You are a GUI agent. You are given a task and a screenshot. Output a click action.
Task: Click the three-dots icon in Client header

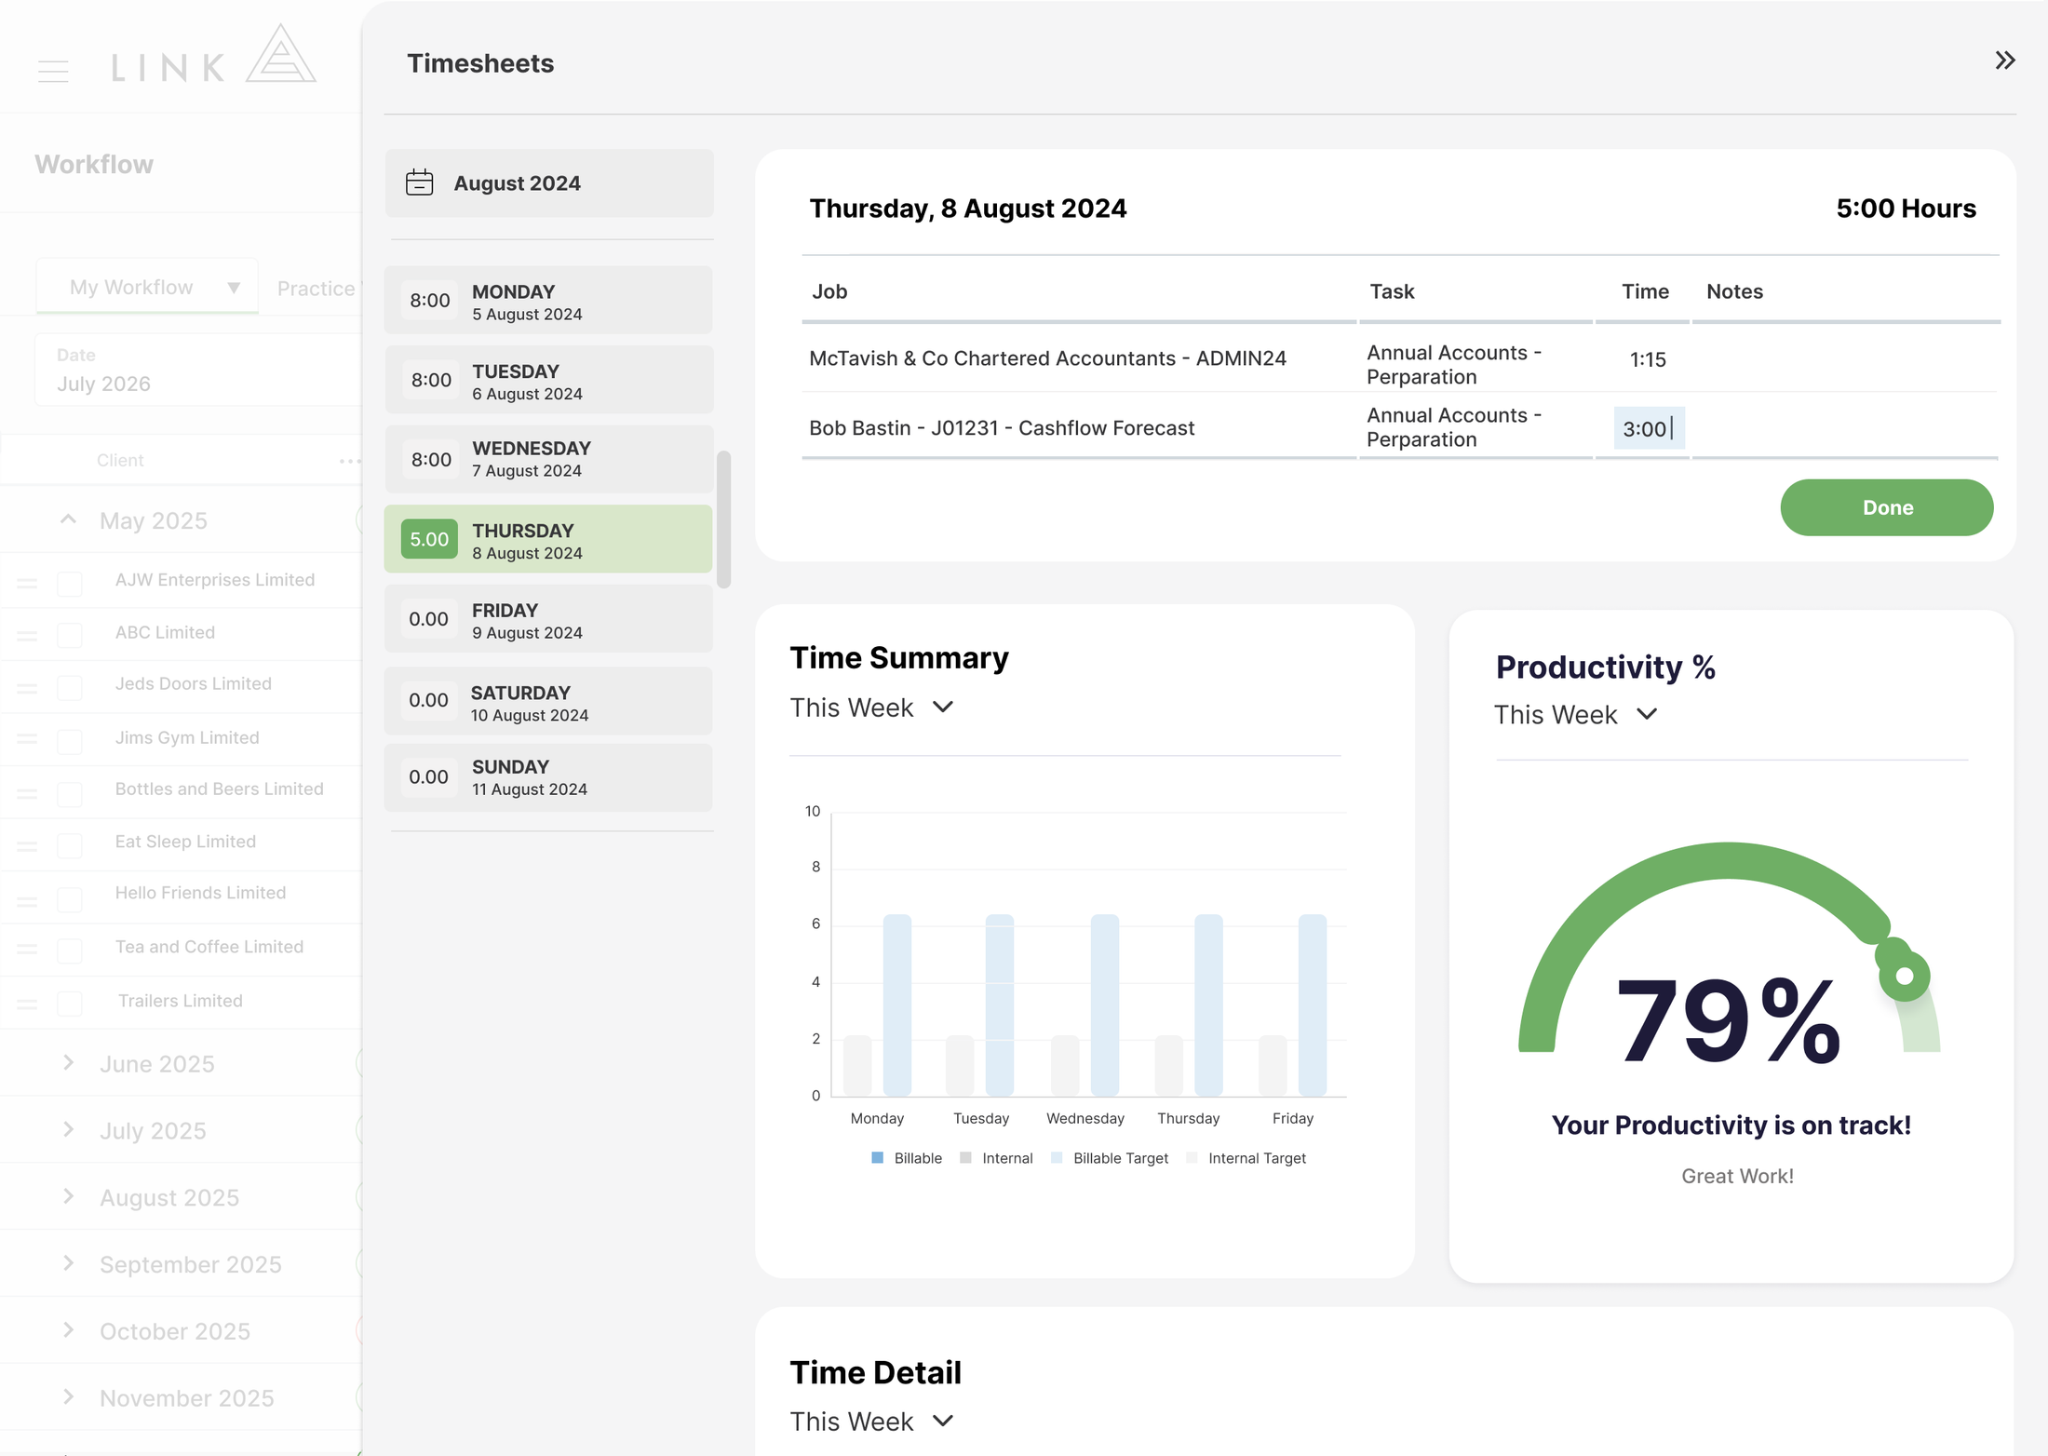350,461
